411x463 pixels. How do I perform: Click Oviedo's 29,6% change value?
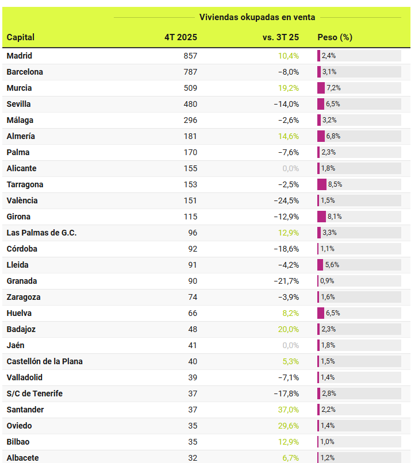[289, 426]
